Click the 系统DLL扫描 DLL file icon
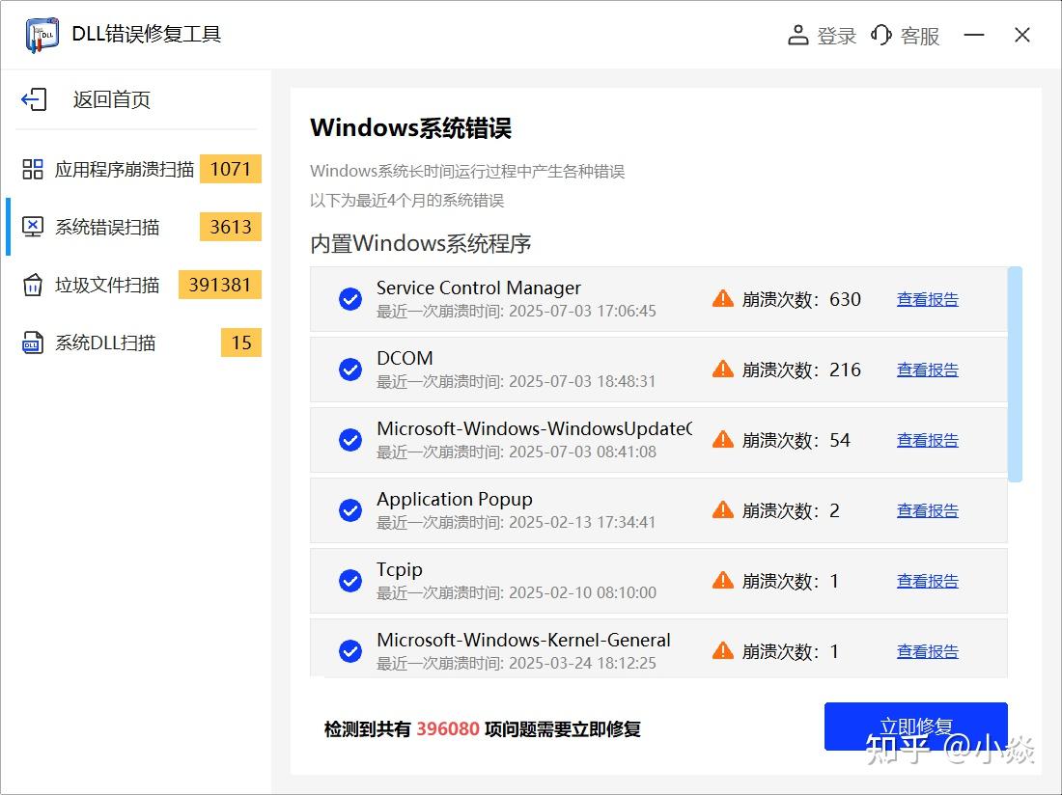The width and height of the screenshot is (1062, 795). (x=33, y=343)
